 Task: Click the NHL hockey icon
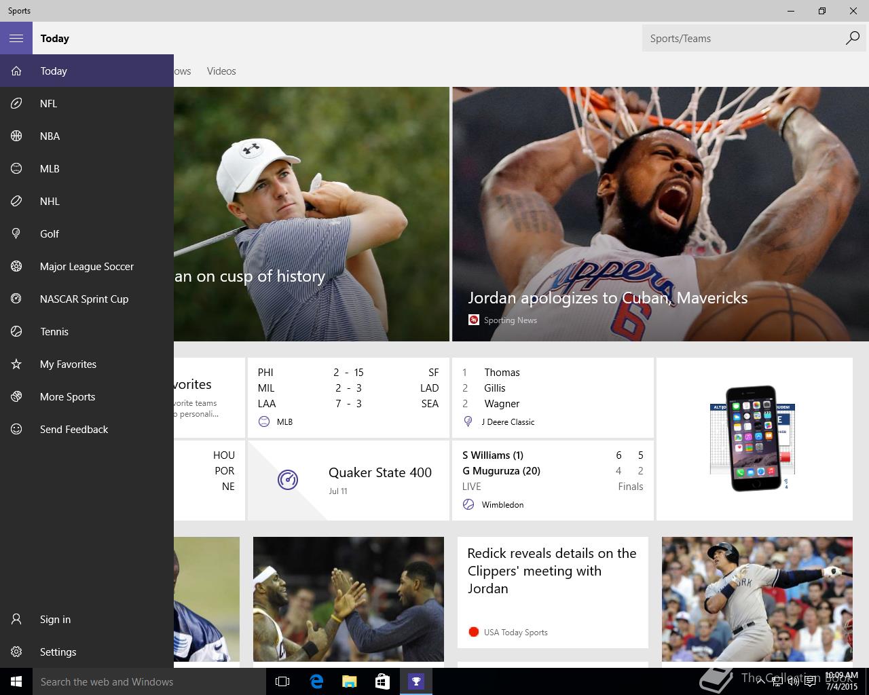(16, 201)
